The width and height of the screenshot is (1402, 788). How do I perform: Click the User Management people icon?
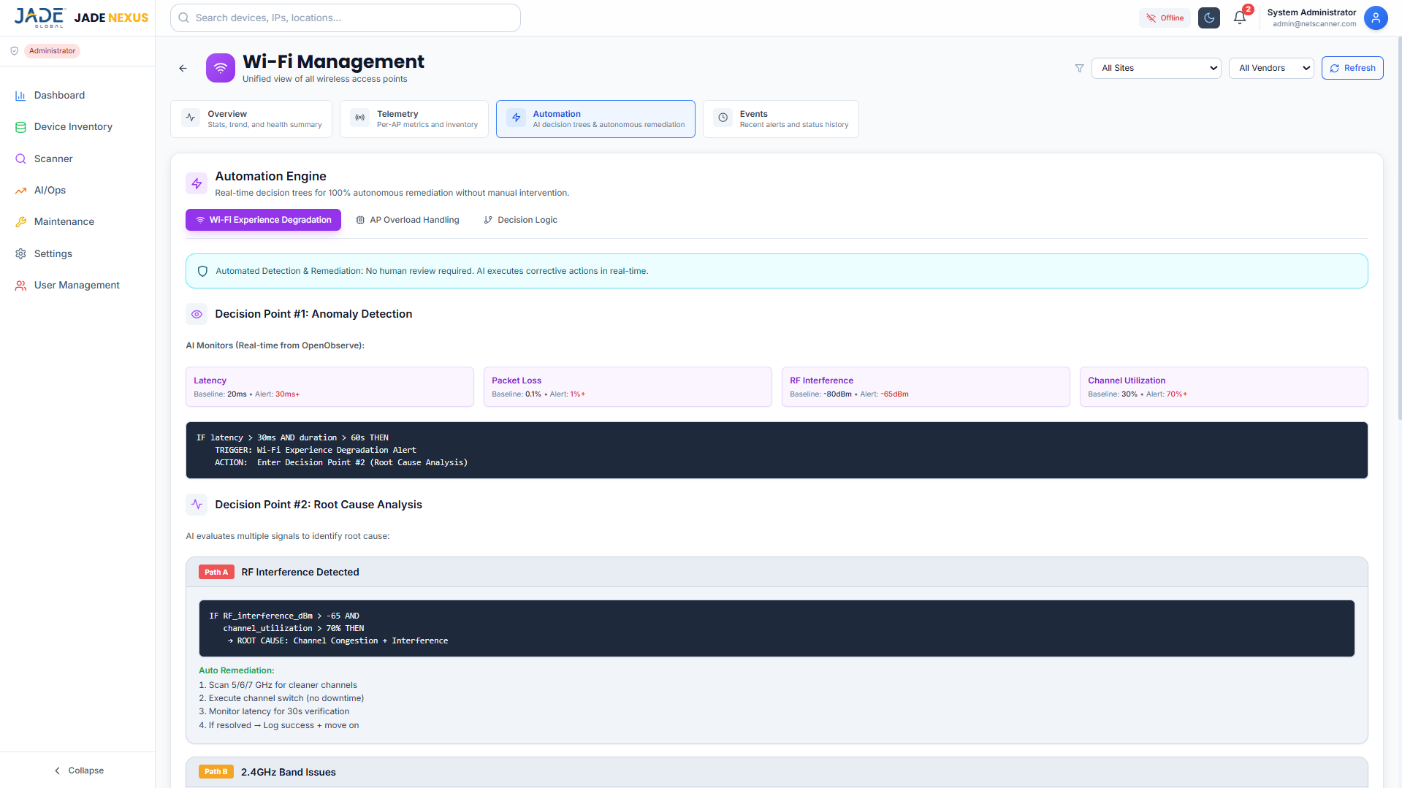click(x=20, y=286)
